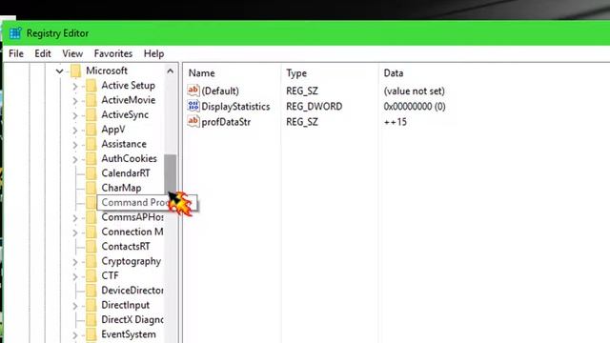Select the profDataStr value name

point(226,122)
